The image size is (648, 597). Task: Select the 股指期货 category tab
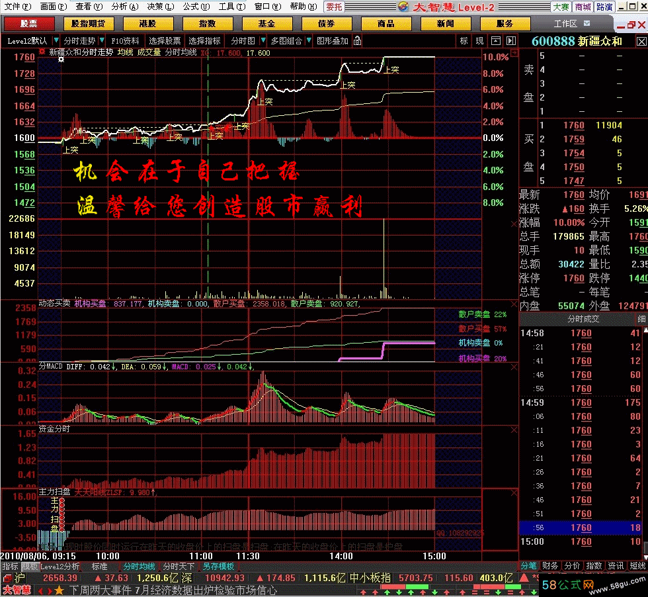click(x=88, y=24)
